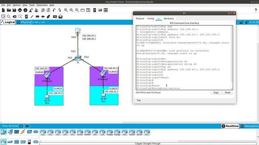The image size is (259, 145).
Task: Click the 192.168.40.2 label note
Action: [42, 68]
